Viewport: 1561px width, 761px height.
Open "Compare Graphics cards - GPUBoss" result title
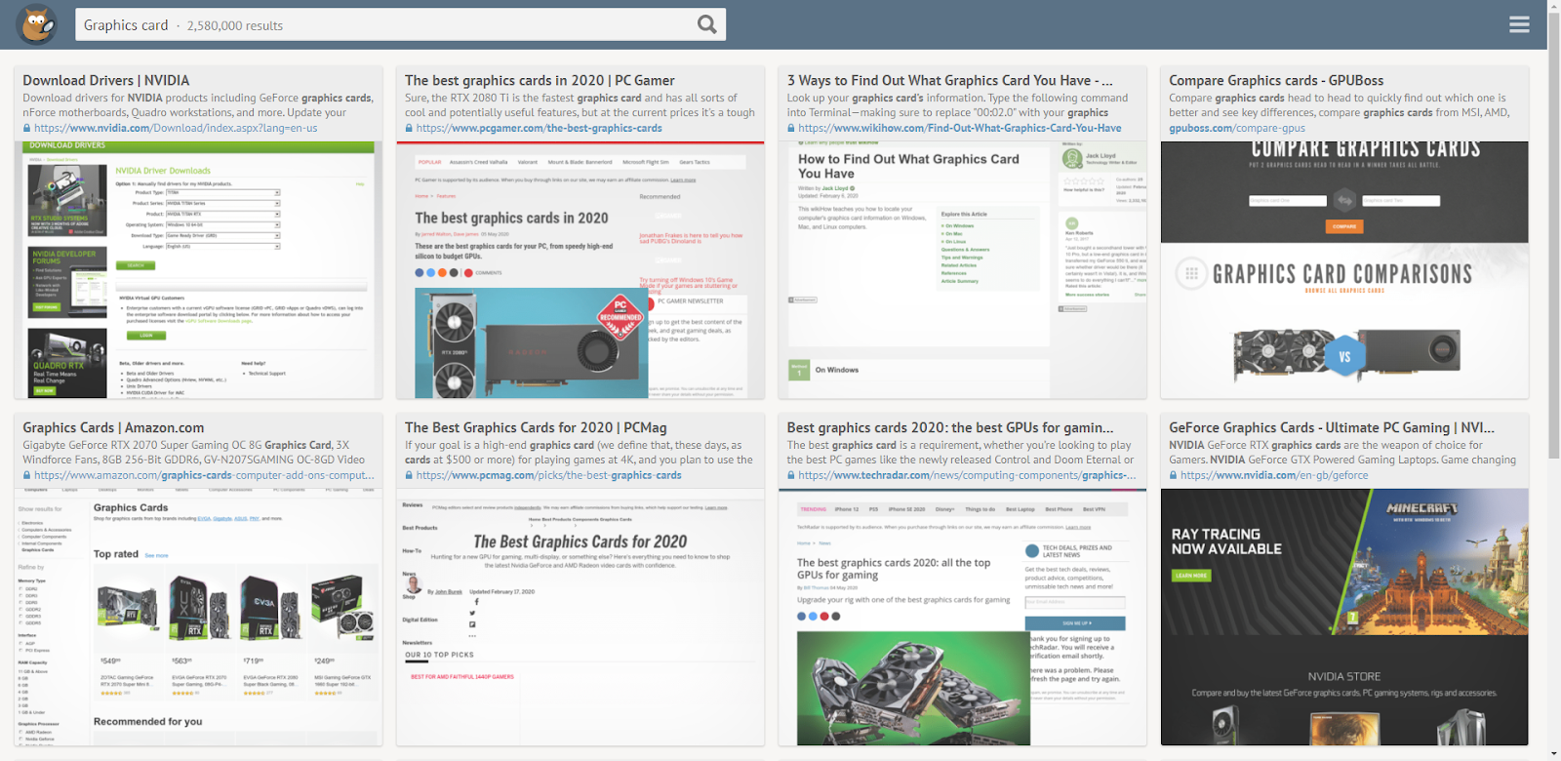point(1276,80)
